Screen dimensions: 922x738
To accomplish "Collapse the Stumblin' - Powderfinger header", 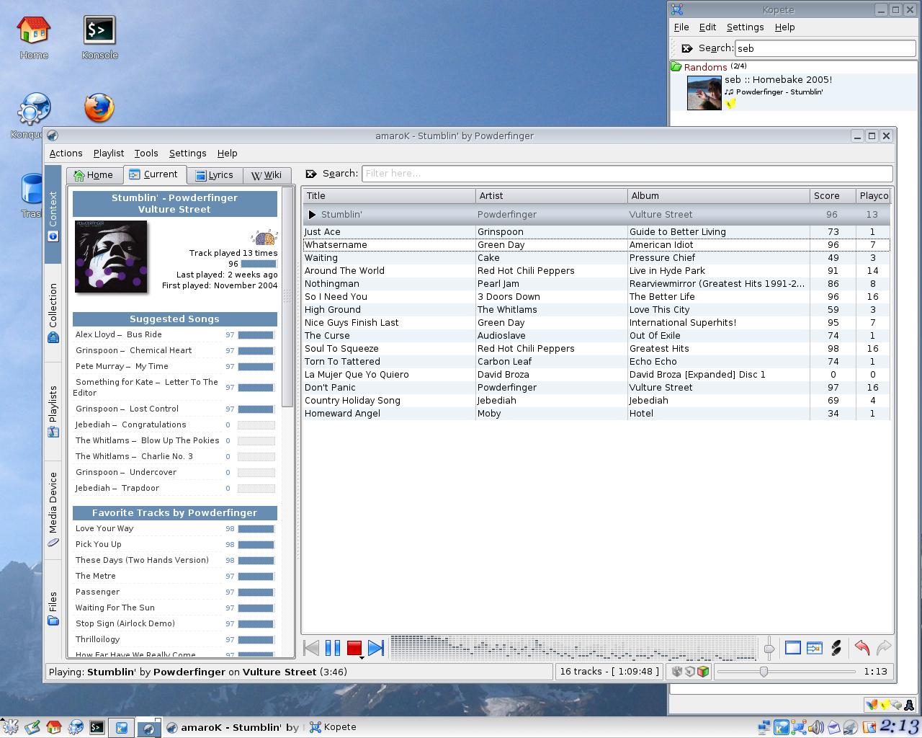I will point(175,203).
